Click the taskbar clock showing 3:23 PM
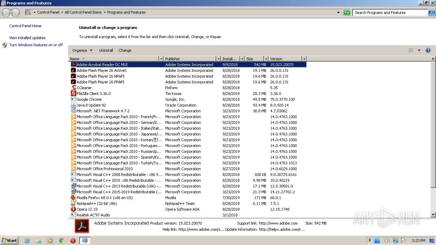This screenshot has width=436, height=245. [418, 241]
